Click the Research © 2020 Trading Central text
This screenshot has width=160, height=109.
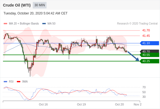click(x=137, y=24)
